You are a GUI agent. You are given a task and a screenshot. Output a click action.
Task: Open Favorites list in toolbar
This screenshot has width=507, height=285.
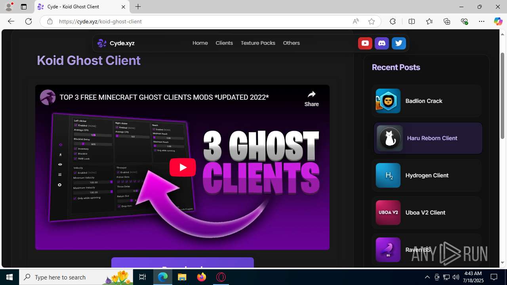coord(429,21)
